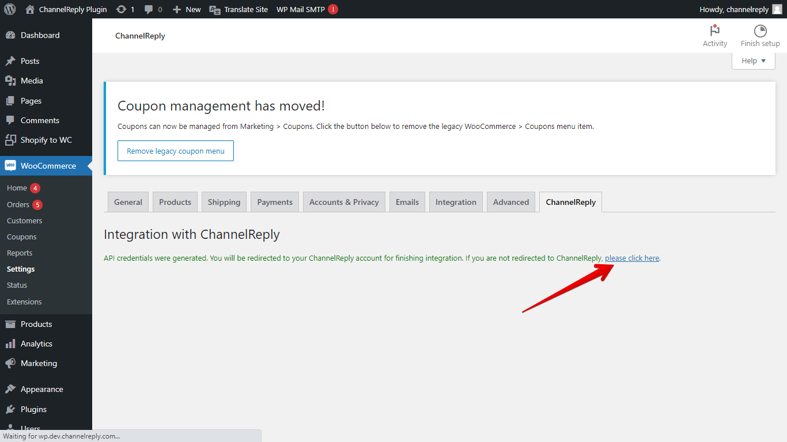Click the Posts pin icon
Image resolution: width=787 pixels, height=442 pixels.
(10, 61)
